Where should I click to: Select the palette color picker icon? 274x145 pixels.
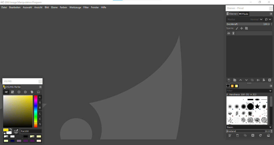[32, 92]
